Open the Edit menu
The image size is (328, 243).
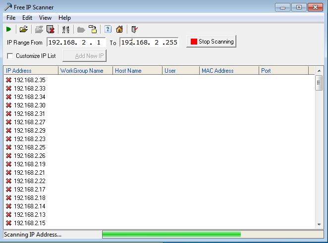click(27, 18)
